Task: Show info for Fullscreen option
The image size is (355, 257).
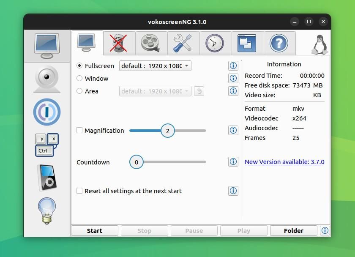Action: point(233,66)
